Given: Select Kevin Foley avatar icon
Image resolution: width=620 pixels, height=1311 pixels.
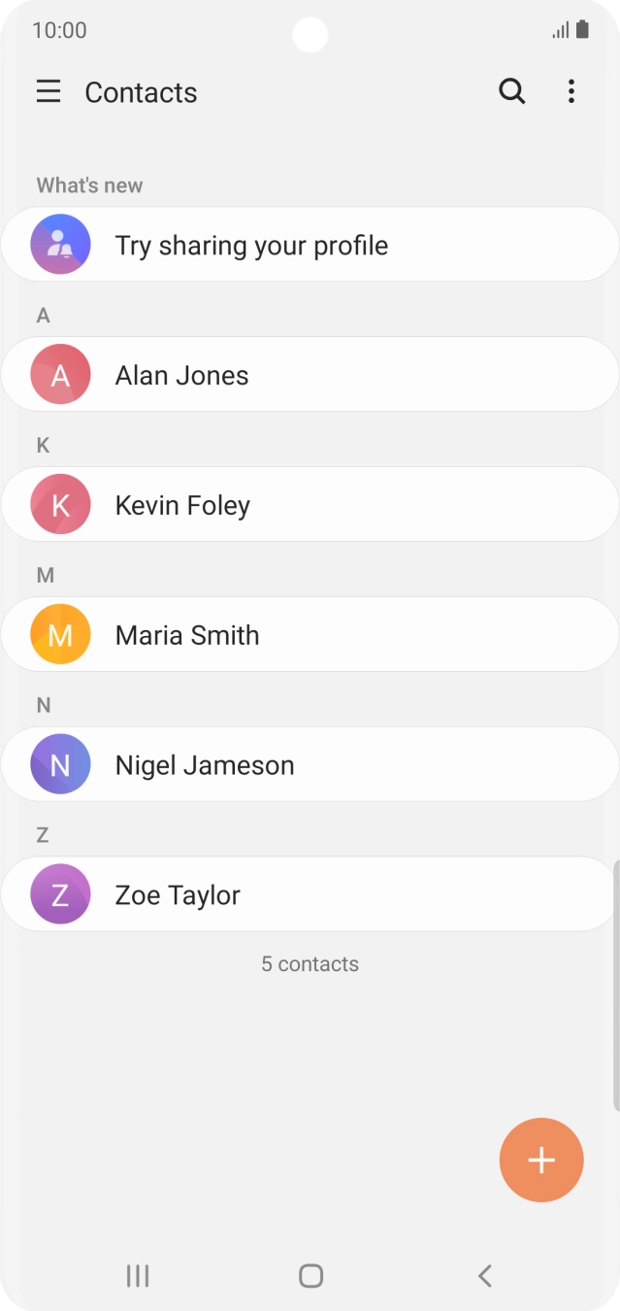Looking at the screenshot, I should tap(60, 505).
